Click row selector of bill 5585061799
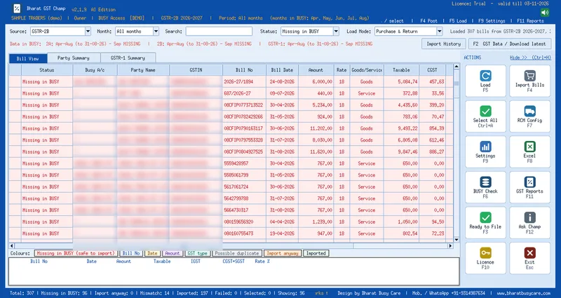 [15, 175]
